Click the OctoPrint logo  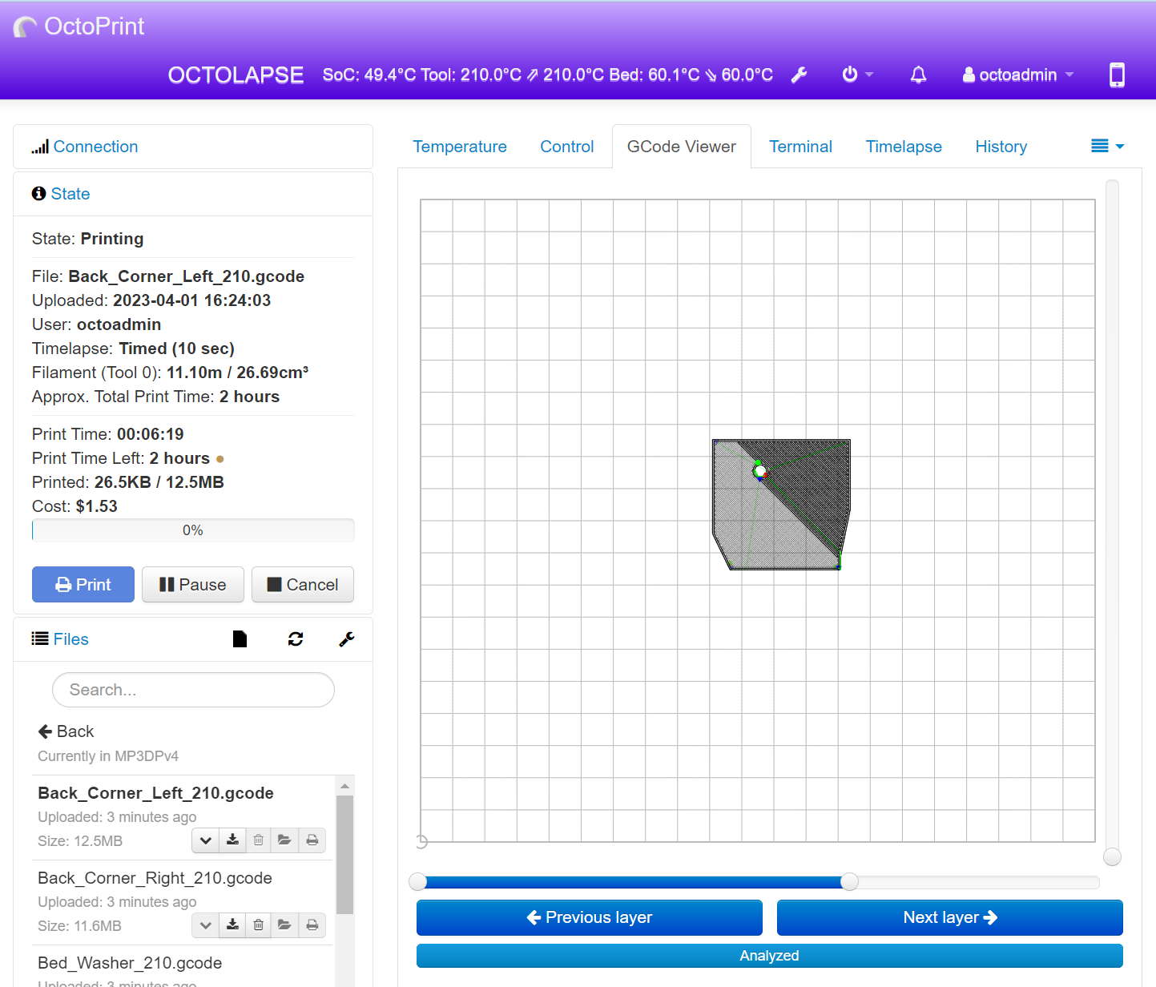(x=79, y=26)
